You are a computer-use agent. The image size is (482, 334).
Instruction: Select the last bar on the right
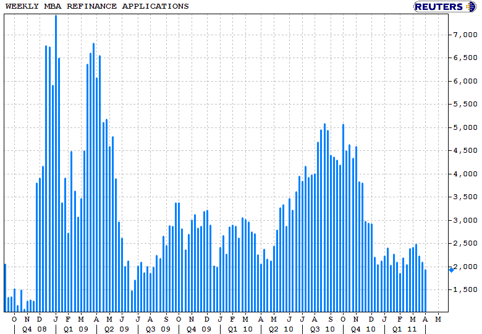[x=425, y=290]
